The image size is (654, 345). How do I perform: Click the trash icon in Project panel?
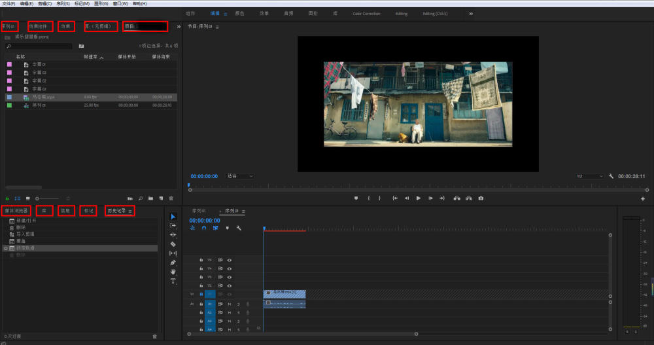pyautogui.click(x=171, y=198)
